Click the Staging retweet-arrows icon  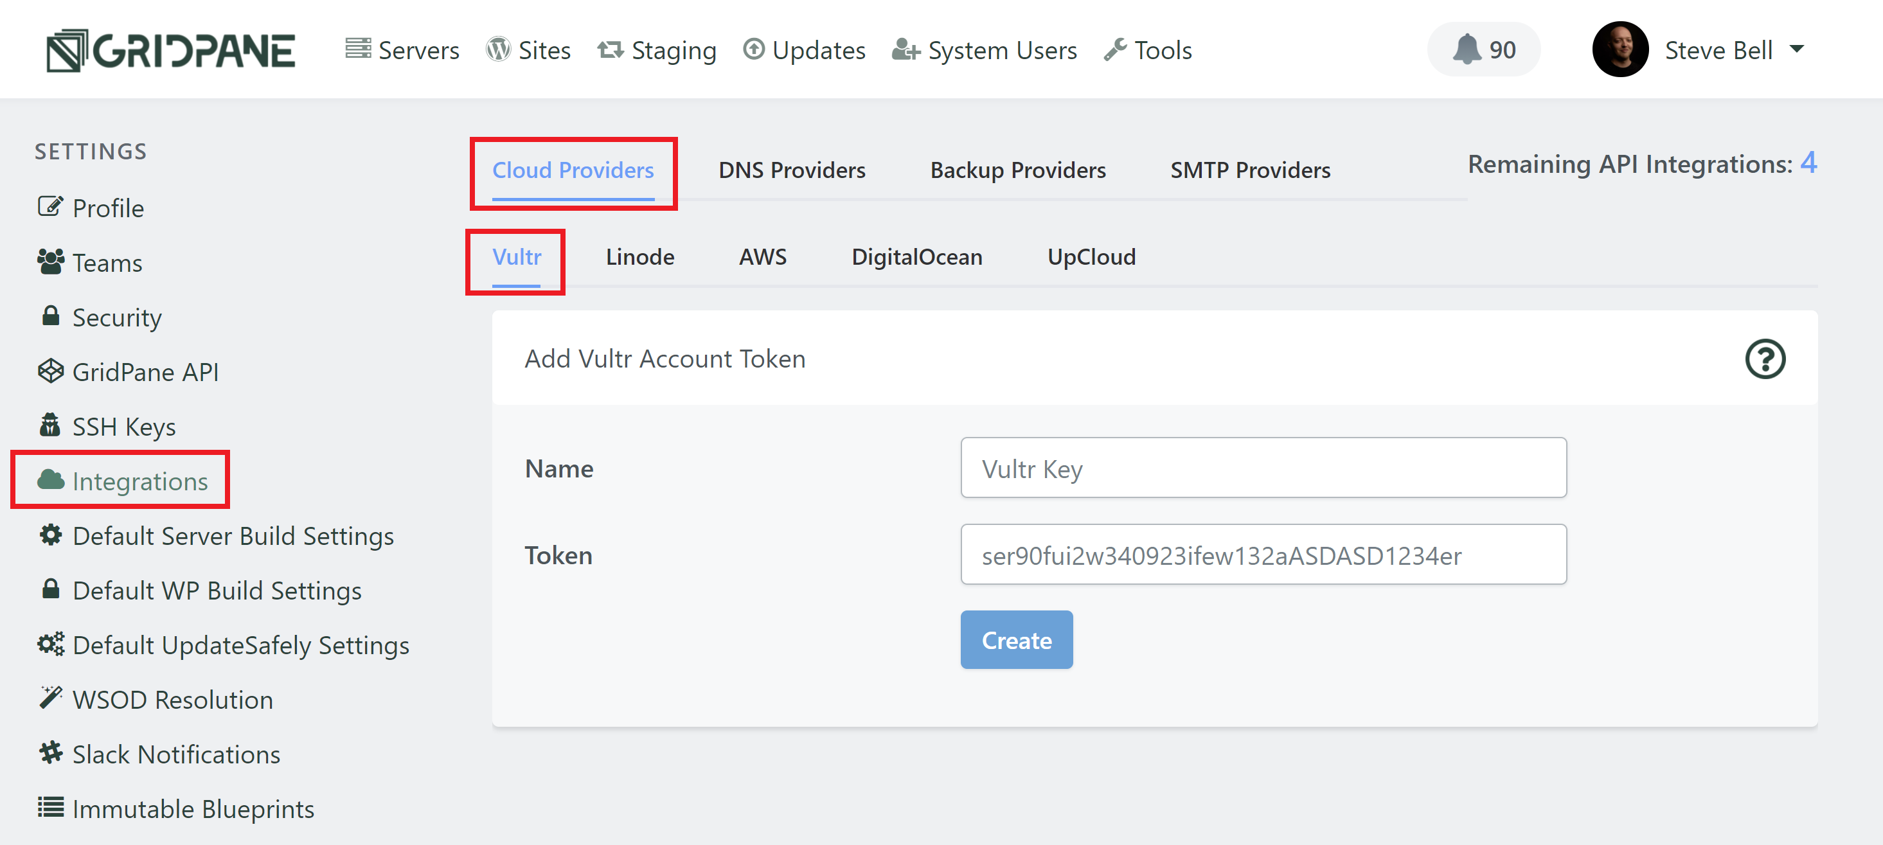click(x=610, y=49)
